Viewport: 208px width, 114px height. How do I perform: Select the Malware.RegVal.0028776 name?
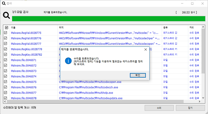point(26,38)
